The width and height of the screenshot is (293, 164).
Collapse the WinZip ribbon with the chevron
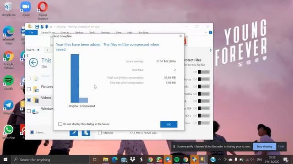point(206,32)
